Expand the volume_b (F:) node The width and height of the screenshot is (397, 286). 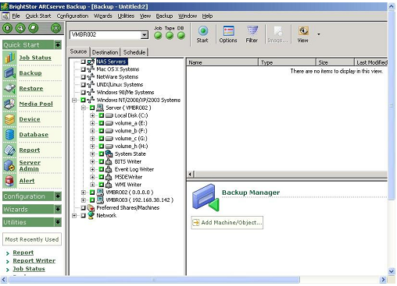click(92, 131)
